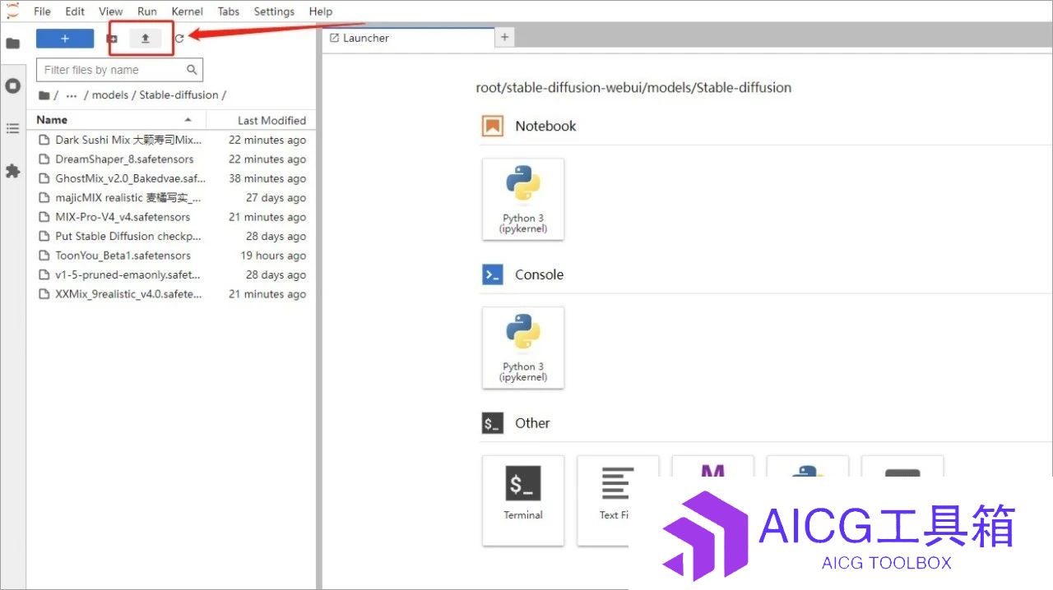This screenshot has width=1053, height=590.
Task: Create a new Markdown File
Action: pos(712,467)
